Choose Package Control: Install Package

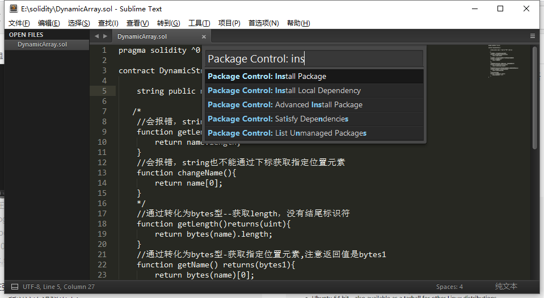(314, 77)
